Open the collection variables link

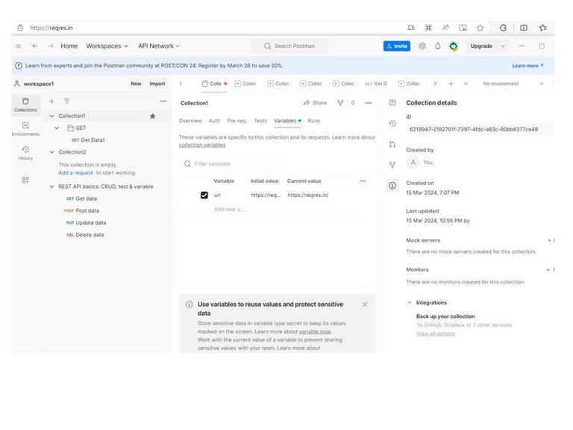pyautogui.click(x=202, y=145)
